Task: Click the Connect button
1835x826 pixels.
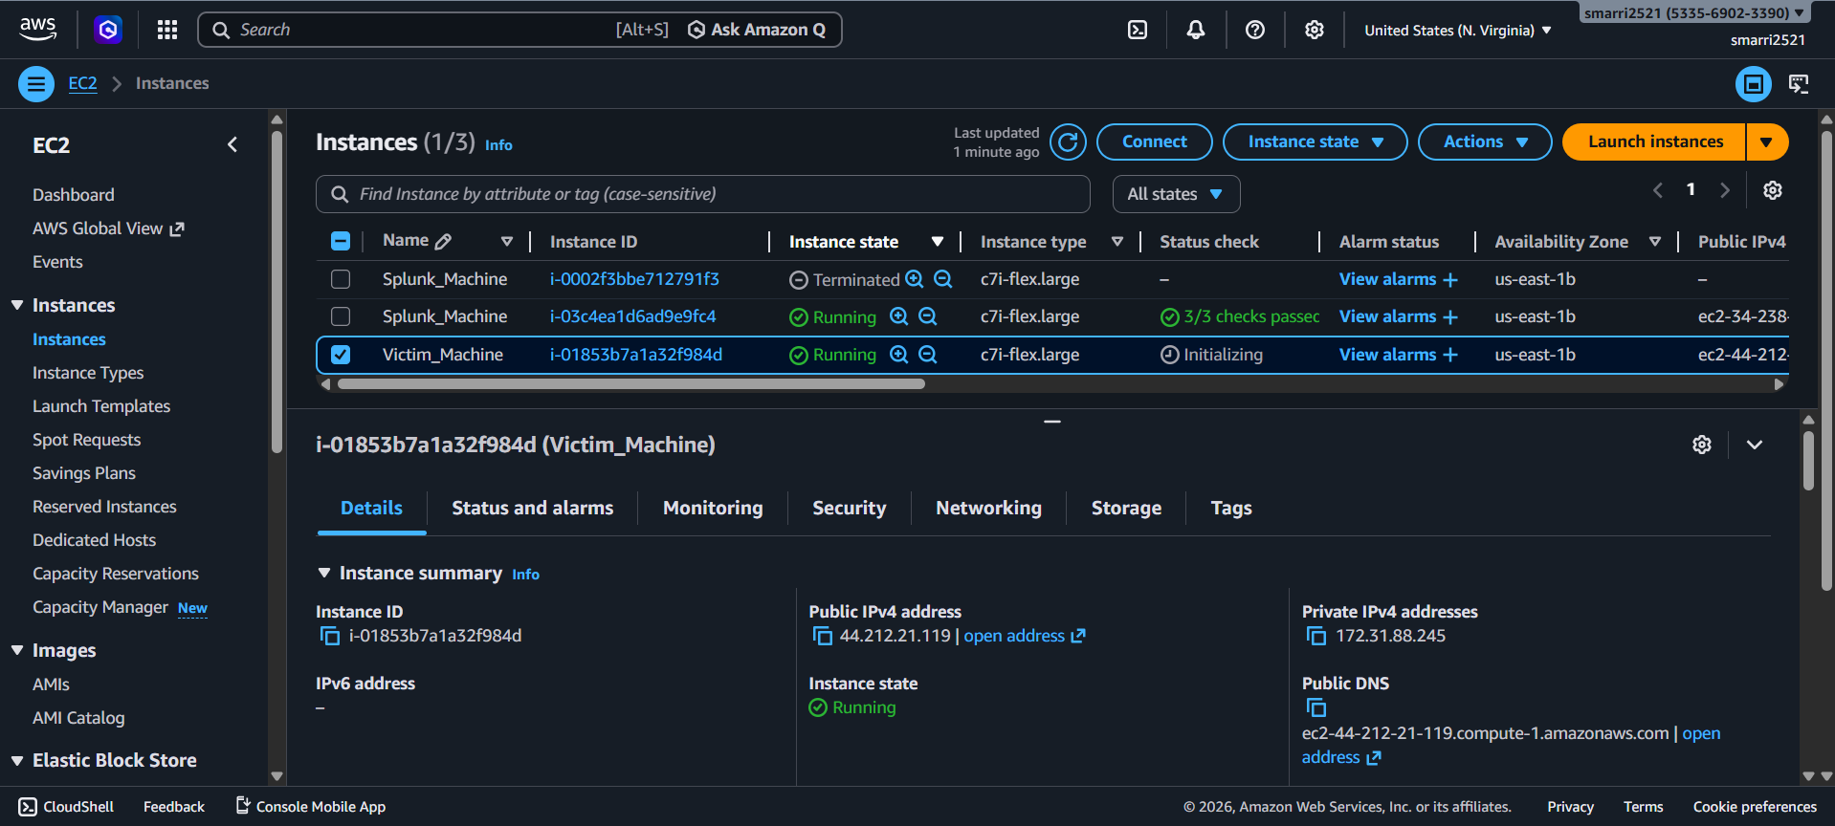Action: coord(1154,142)
